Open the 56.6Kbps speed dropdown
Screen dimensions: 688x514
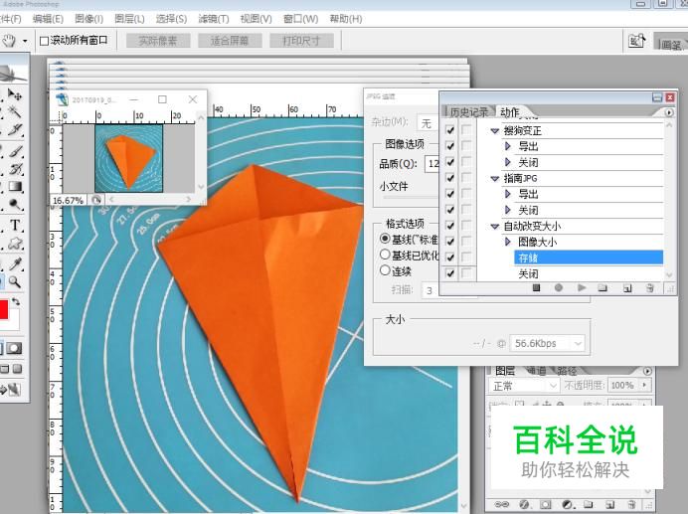[547, 343]
